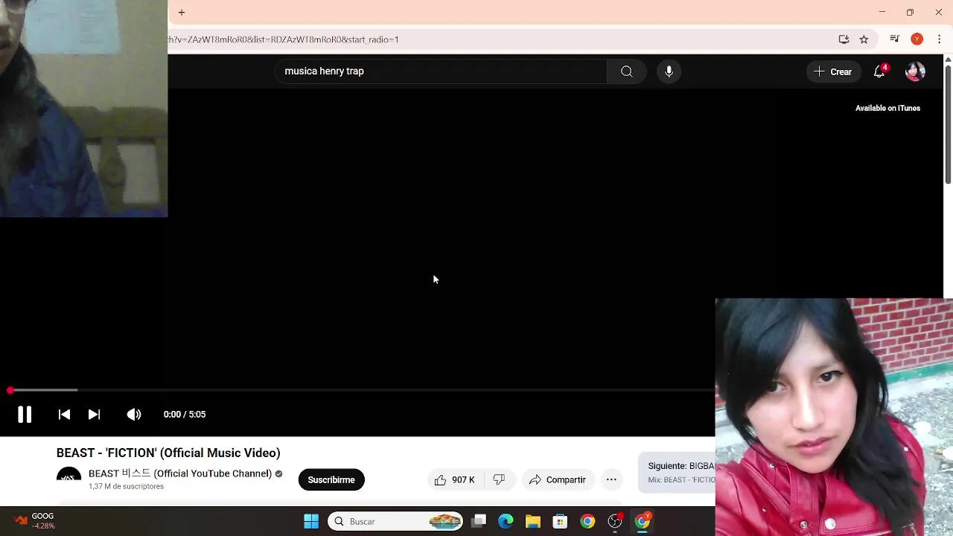
Task: Bookmark this page with the star
Action: [864, 39]
